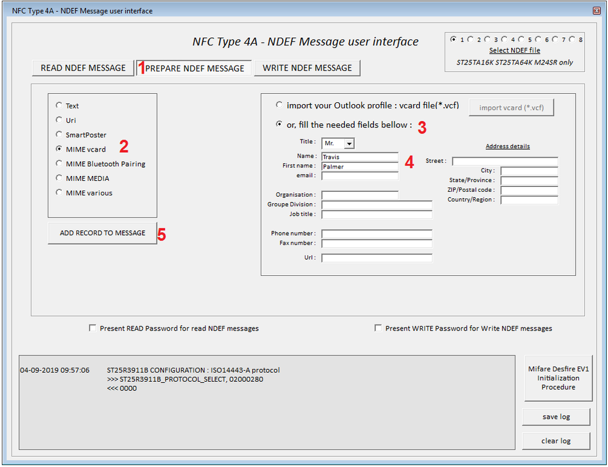608x467 pixels.
Task: Click the Job title field
Action: [376, 214]
